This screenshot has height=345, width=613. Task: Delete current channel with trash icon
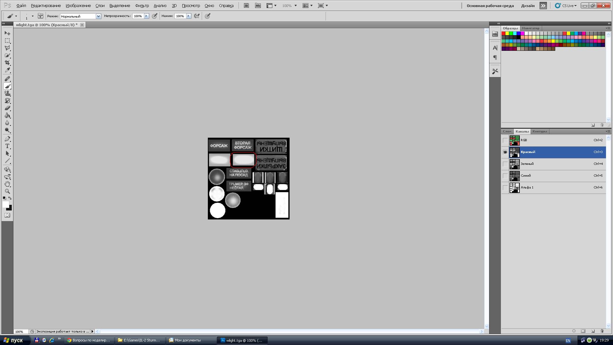pyautogui.click(x=602, y=331)
